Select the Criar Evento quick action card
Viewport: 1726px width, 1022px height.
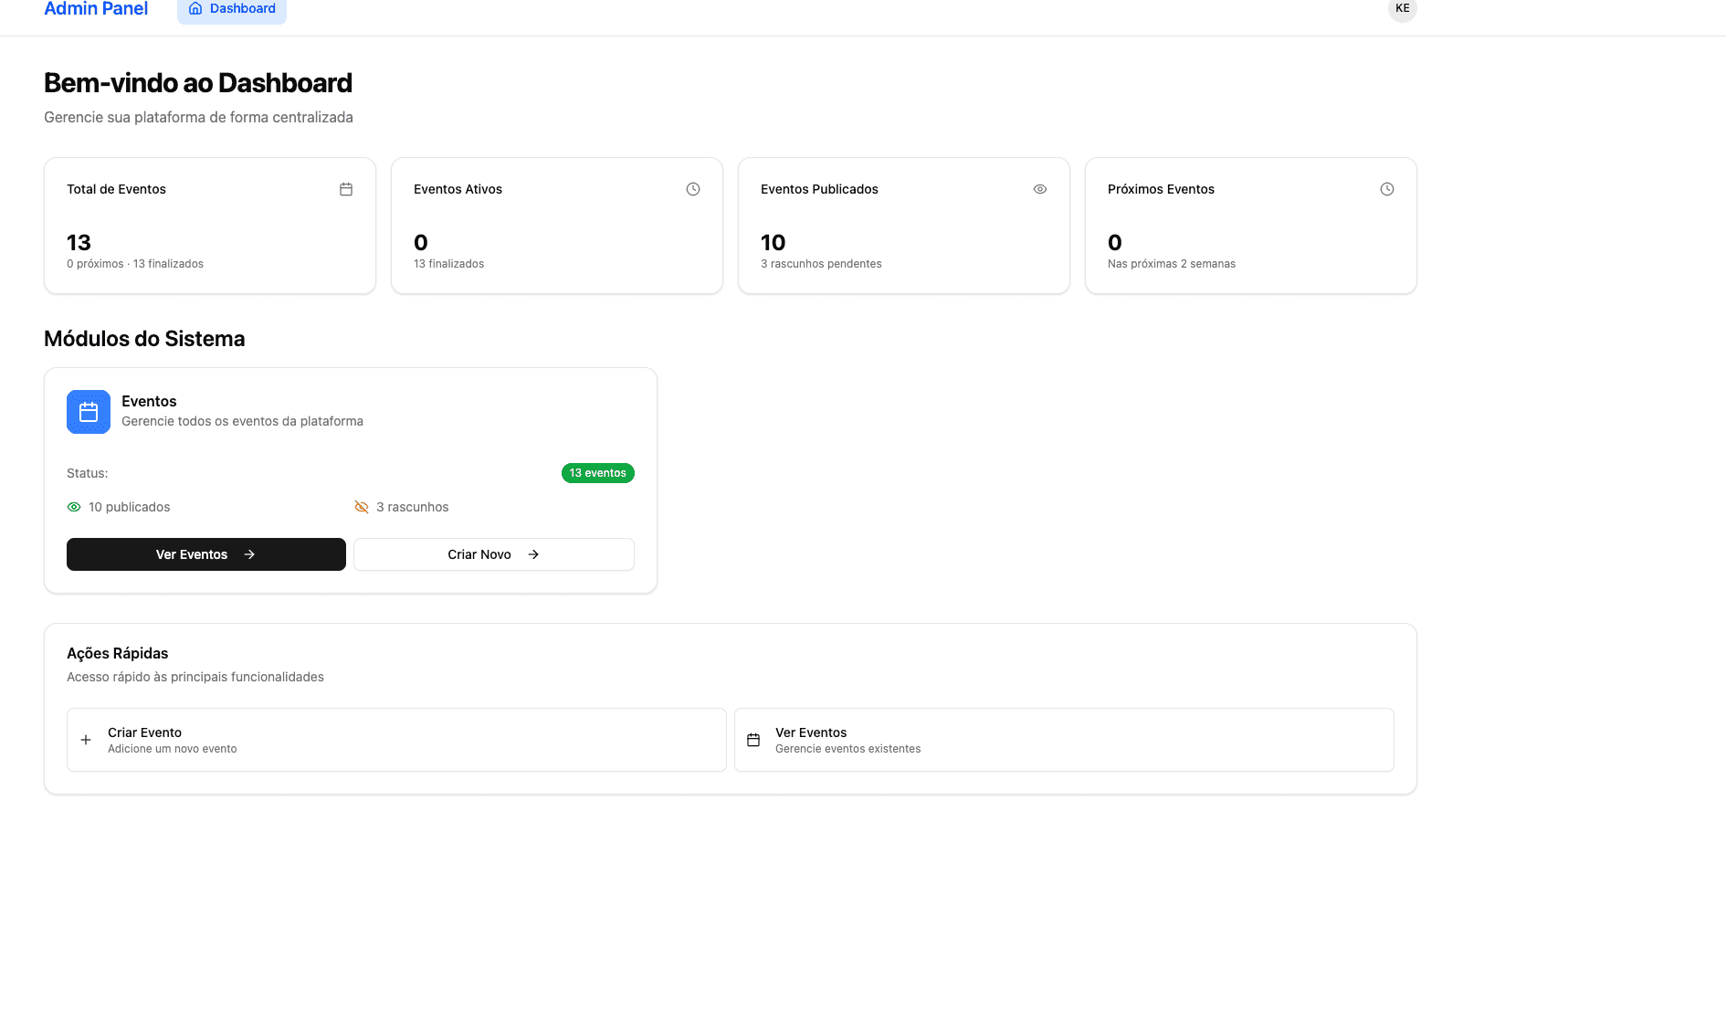click(x=396, y=740)
